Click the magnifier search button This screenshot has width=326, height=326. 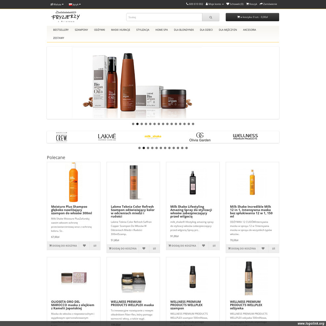[211, 17]
